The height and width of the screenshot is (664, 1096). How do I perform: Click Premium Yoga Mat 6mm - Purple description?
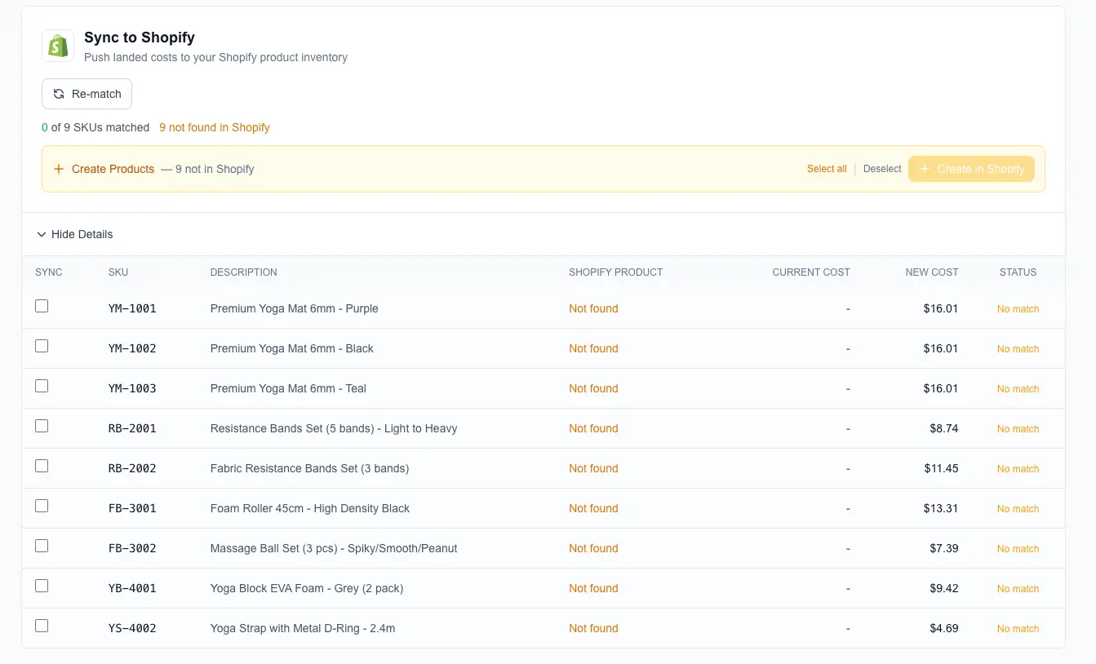coord(295,309)
